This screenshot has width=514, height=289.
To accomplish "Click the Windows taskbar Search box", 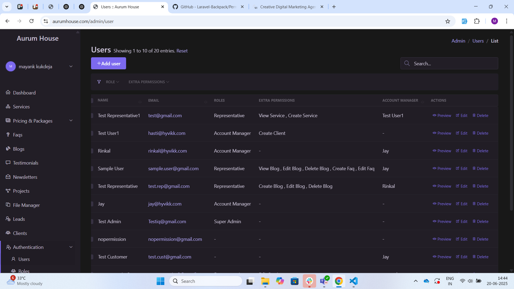I will tap(206, 281).
